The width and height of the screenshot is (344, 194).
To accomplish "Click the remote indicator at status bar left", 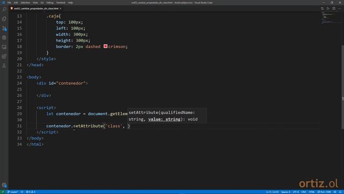I will (3, 192).
